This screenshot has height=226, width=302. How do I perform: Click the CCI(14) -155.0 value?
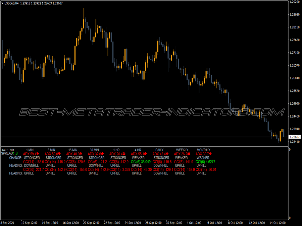pyautogui.click(x=77, y=170)
